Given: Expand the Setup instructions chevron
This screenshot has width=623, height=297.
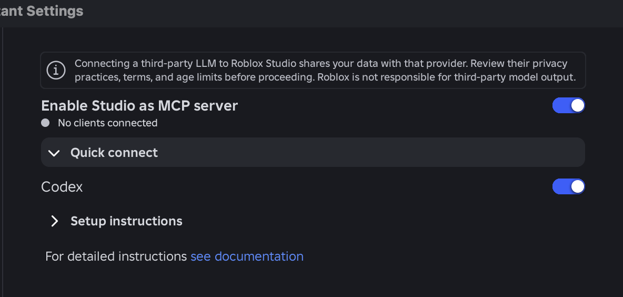Looking at the screenshot, I should point(54,221).
